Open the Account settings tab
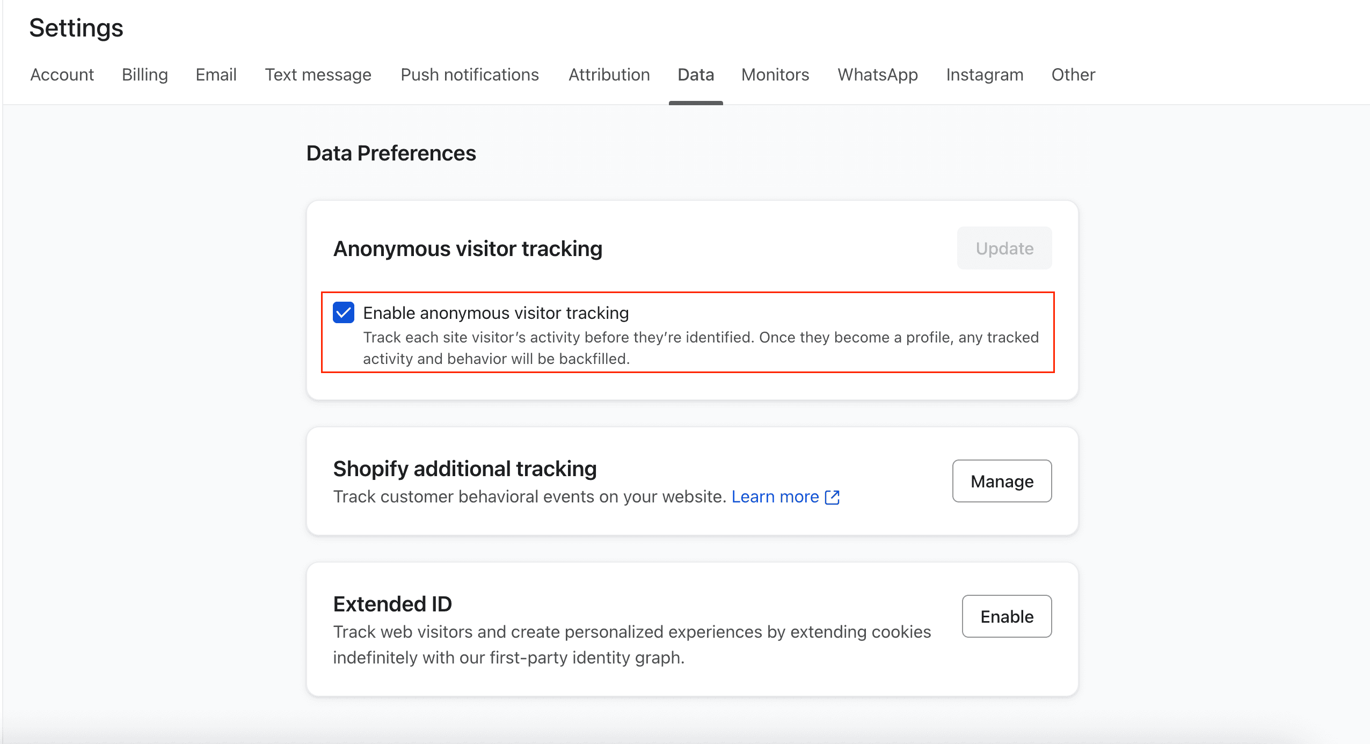This screenshot has height=744, width=1370. [62, 75]
